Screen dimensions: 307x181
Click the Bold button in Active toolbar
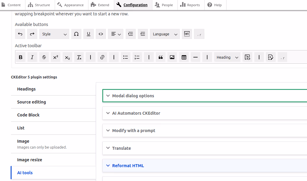21,57
